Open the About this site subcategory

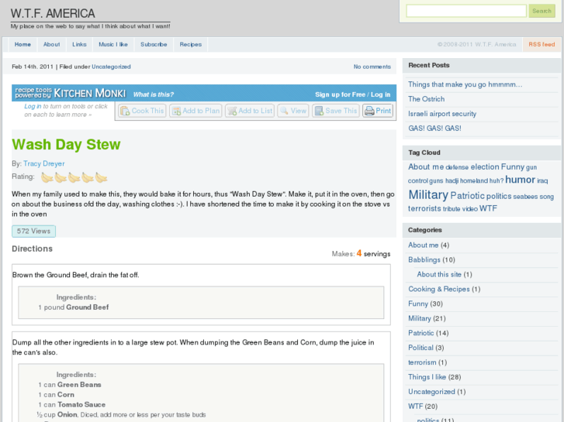pos(439,275)
